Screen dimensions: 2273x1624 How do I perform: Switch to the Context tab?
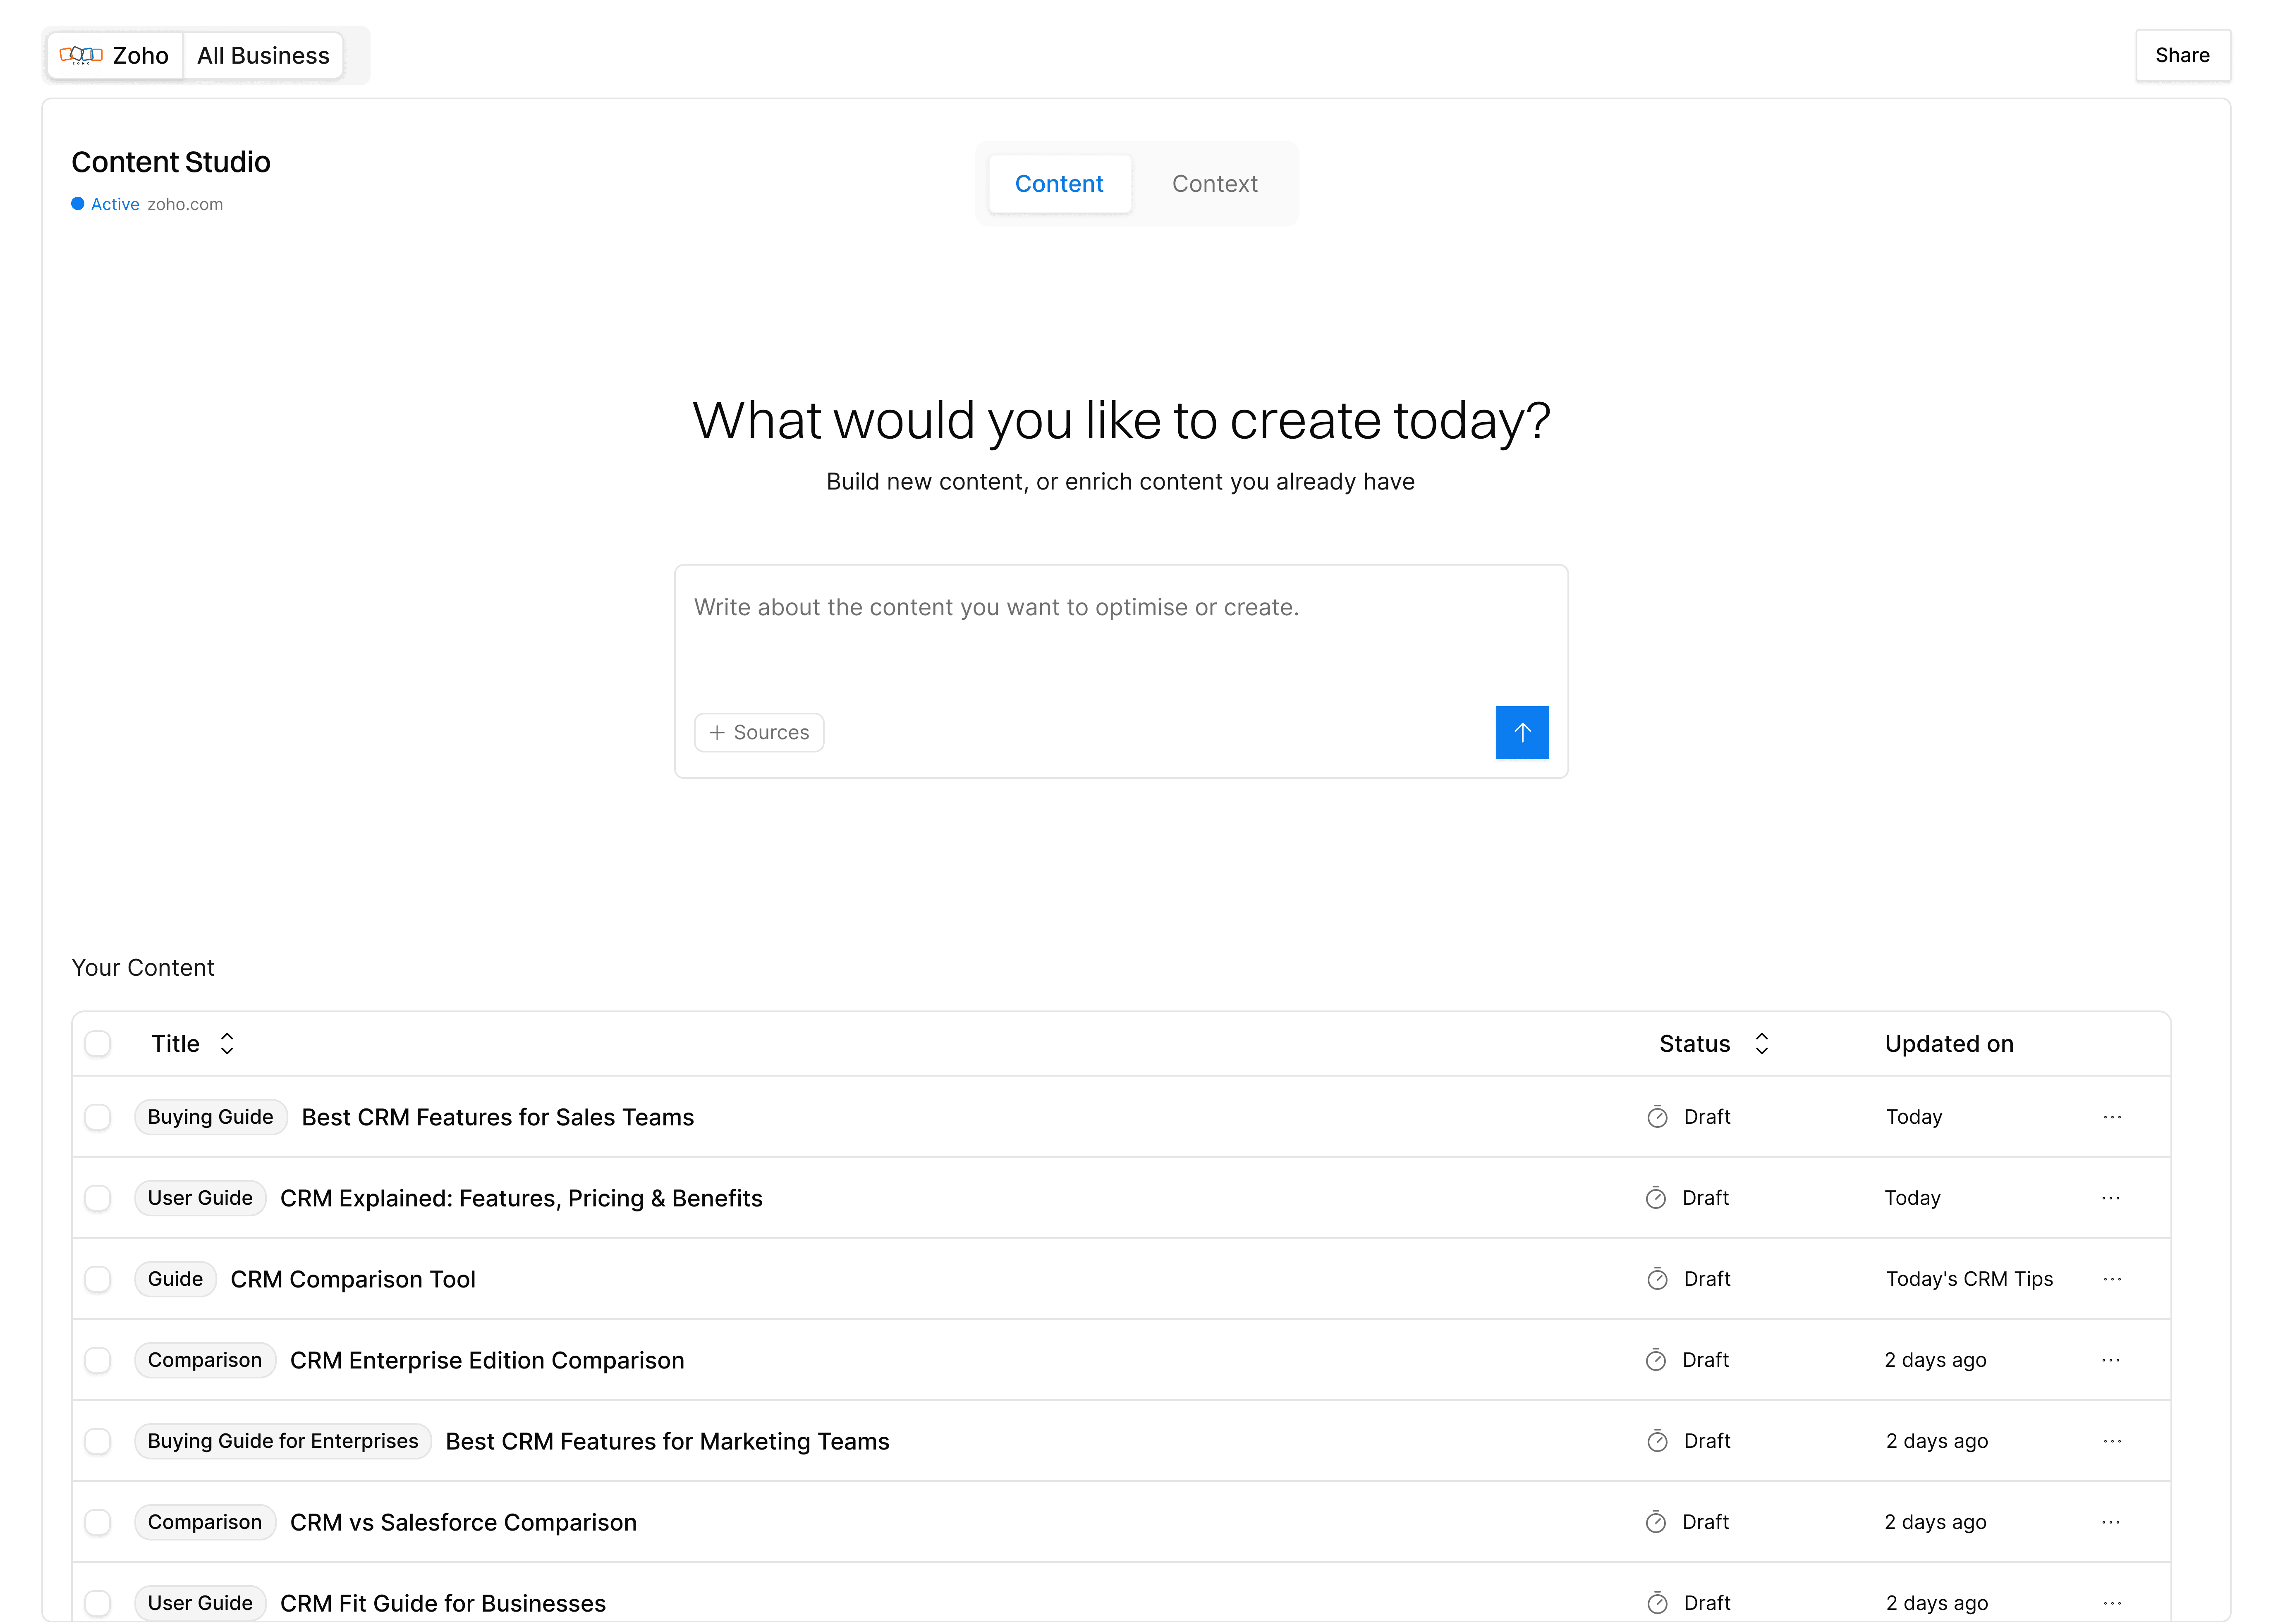coord(1215,184)
